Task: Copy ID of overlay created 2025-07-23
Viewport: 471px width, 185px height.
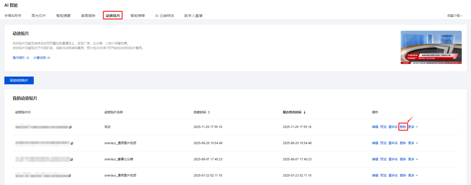Action: [70, 176]
